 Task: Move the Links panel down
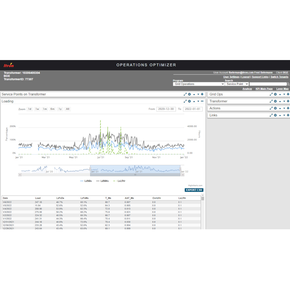click(x=284, y=115)
